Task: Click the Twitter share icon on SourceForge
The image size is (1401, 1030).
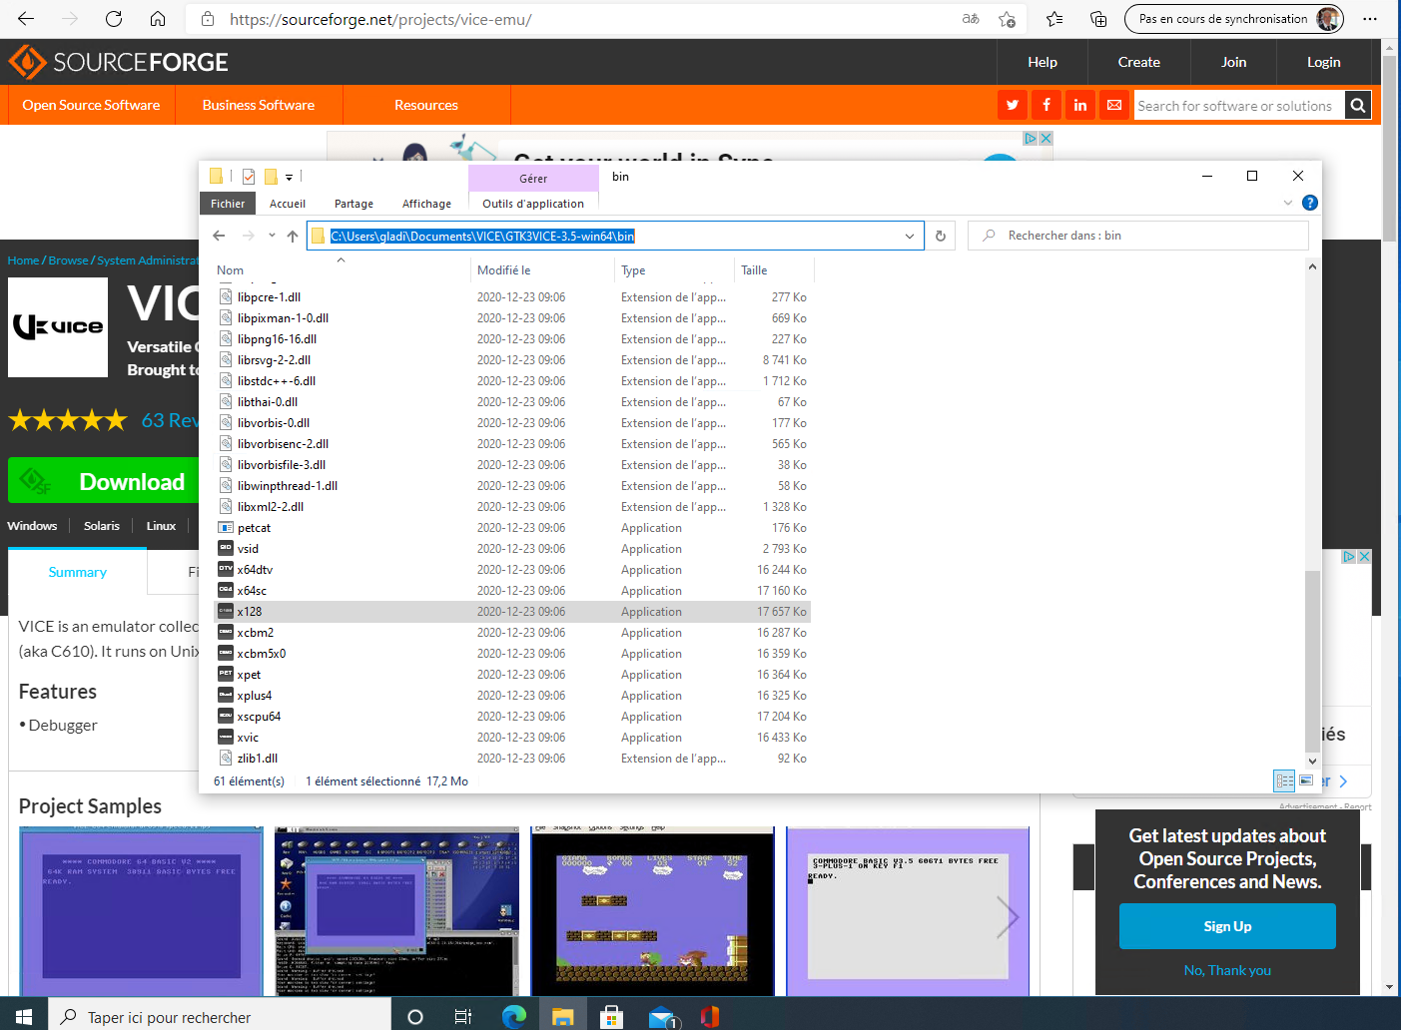Action: [x=1013, y=105]
